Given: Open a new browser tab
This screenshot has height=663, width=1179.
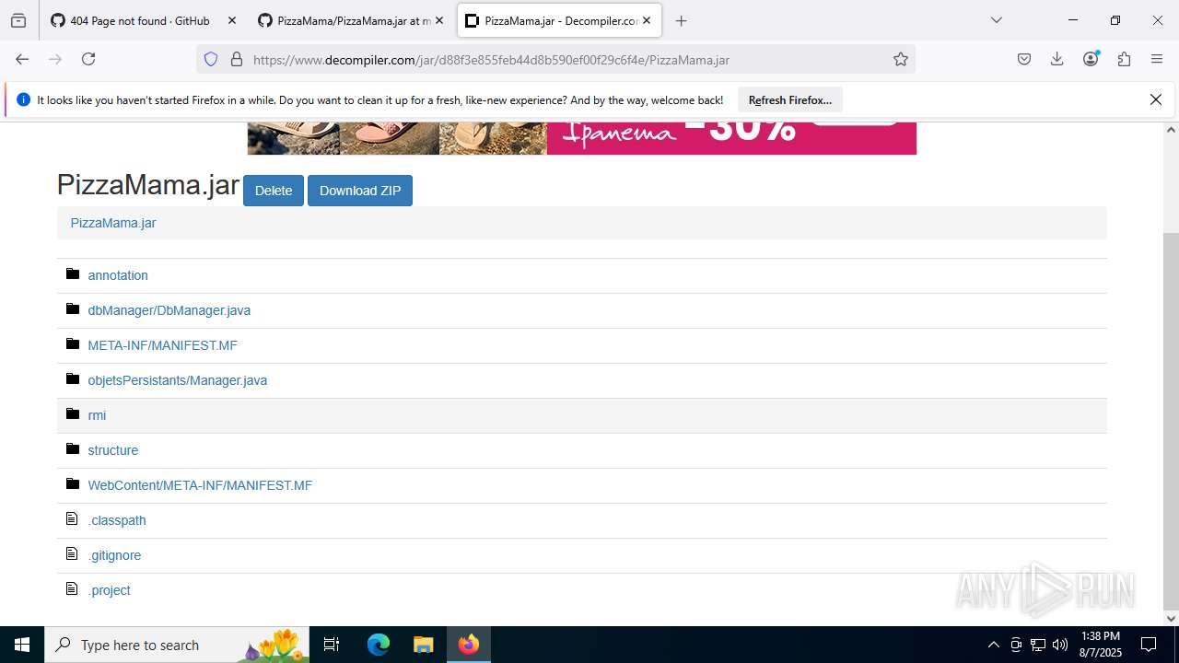Looking at the screenshot, I should coord(682,20).
